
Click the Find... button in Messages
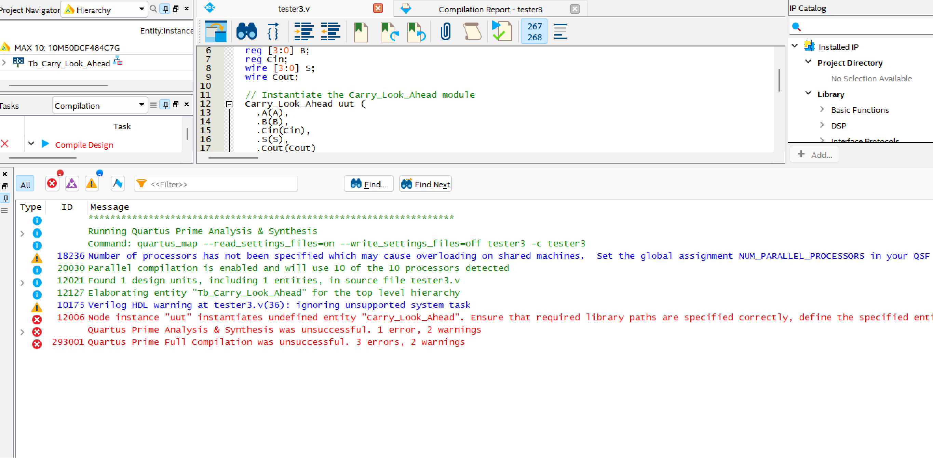(368, 184)
